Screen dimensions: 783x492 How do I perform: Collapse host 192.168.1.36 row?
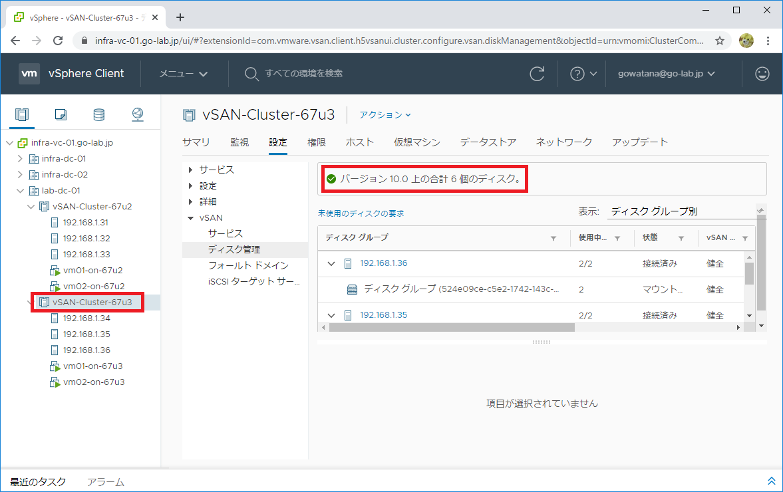point(331,263)
